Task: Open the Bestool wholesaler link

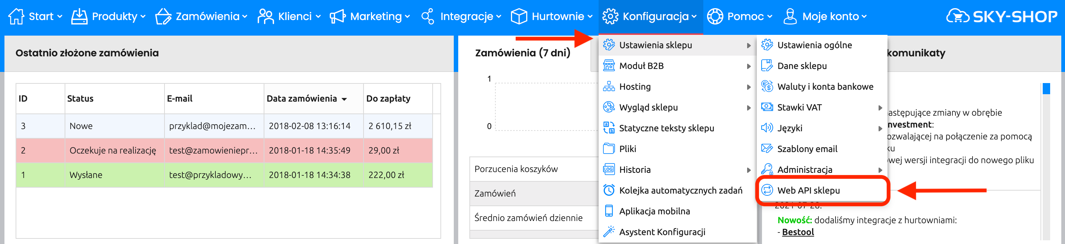Action: tap(798, 232)
